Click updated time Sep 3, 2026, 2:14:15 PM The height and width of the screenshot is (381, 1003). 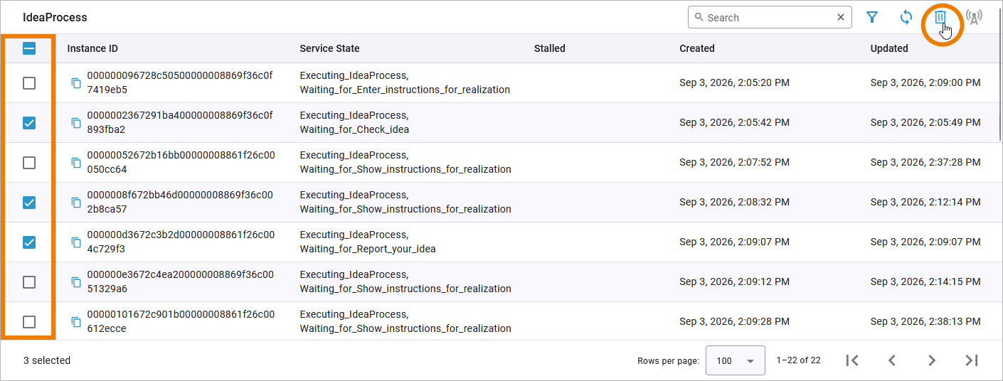925,281
